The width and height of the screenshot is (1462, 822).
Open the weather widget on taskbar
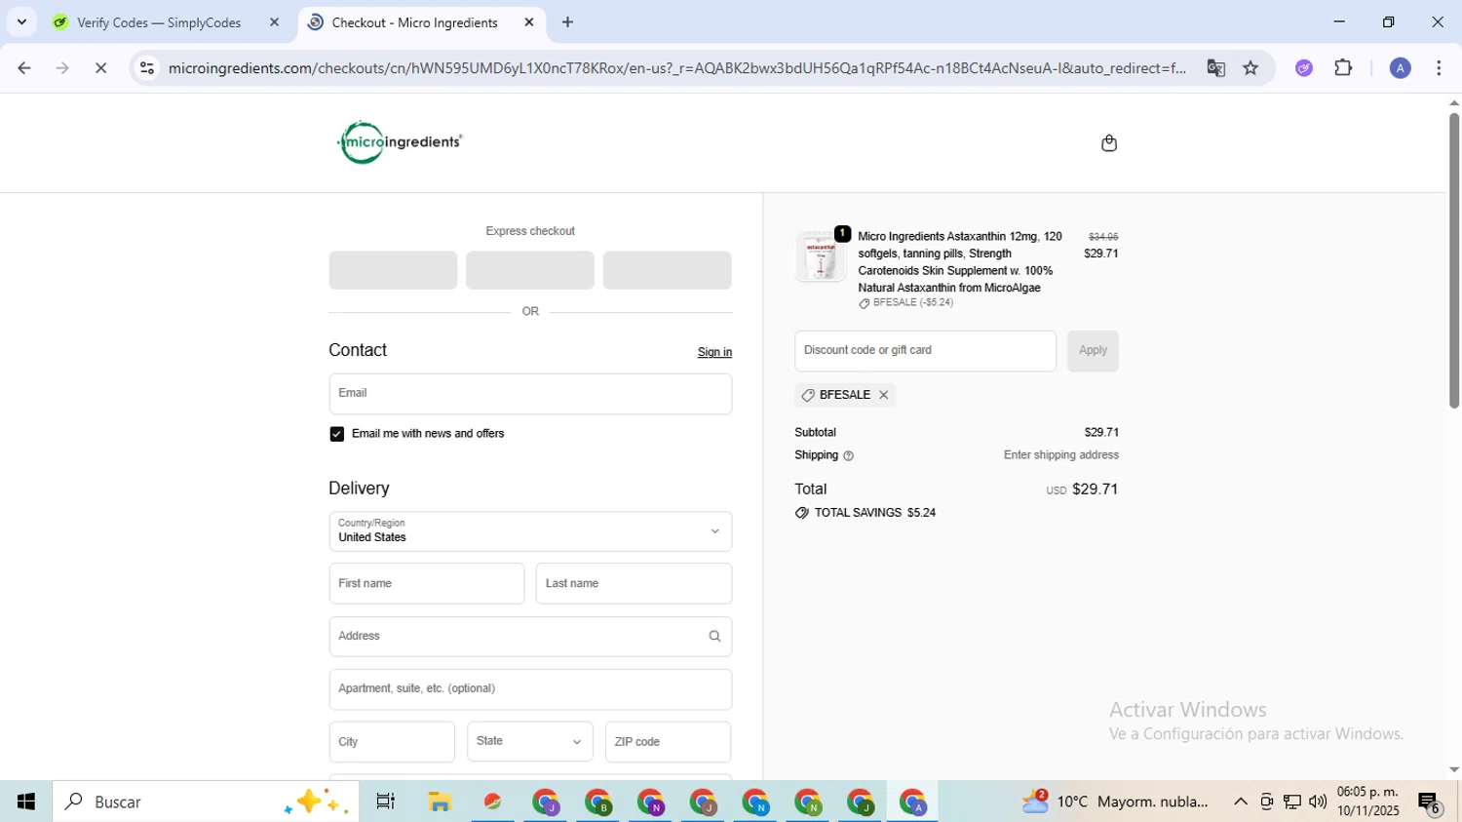click(x=1116, y=802)
